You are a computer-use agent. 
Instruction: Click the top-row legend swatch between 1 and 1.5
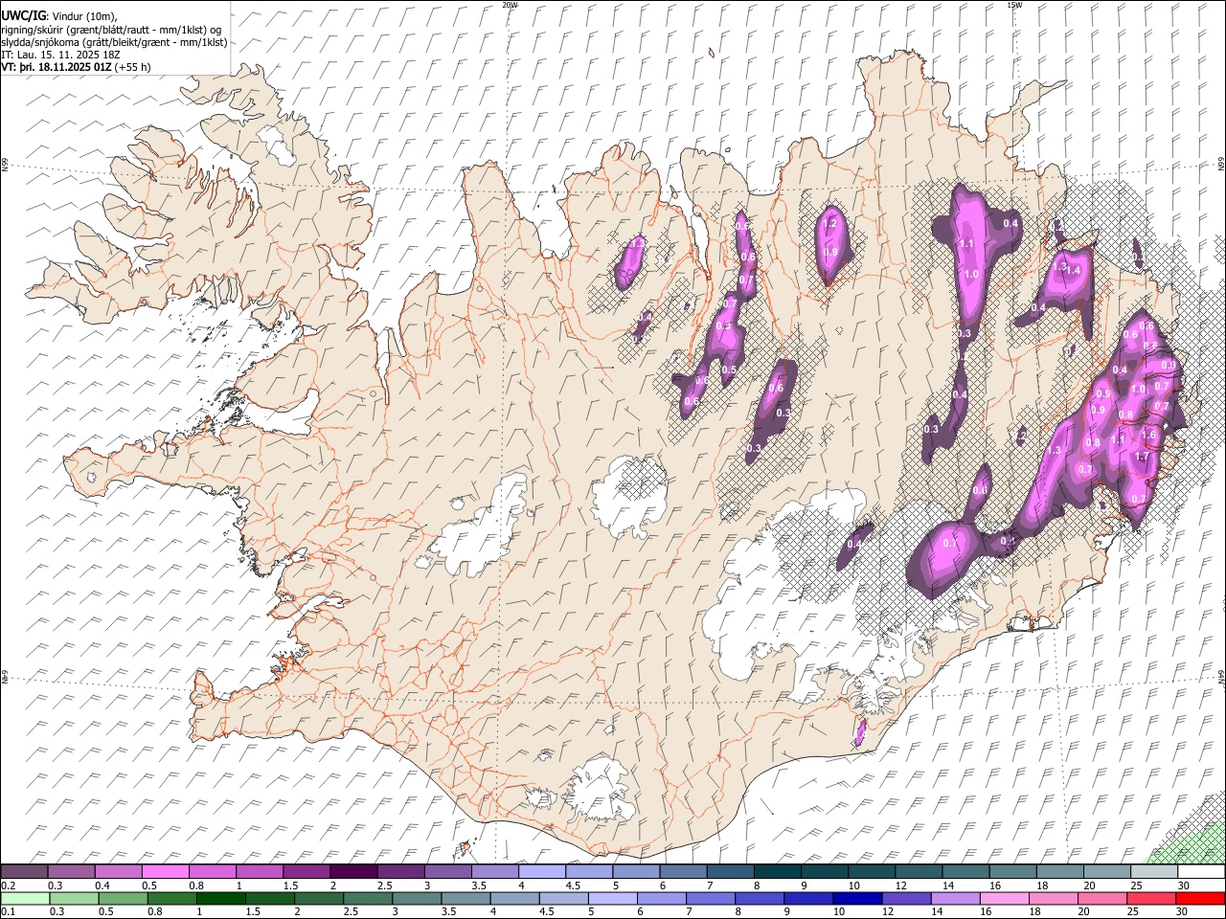259,871
